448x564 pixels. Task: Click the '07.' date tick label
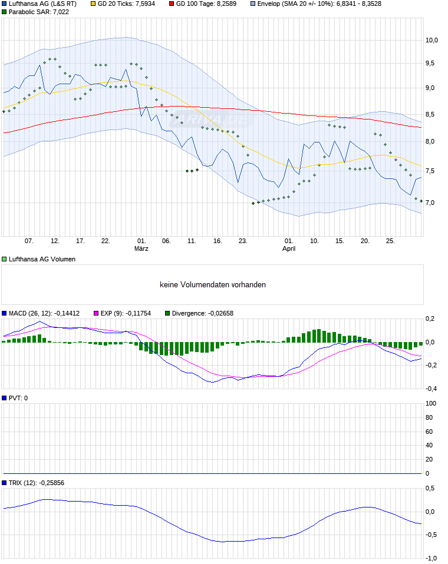[x=29, y=241]
